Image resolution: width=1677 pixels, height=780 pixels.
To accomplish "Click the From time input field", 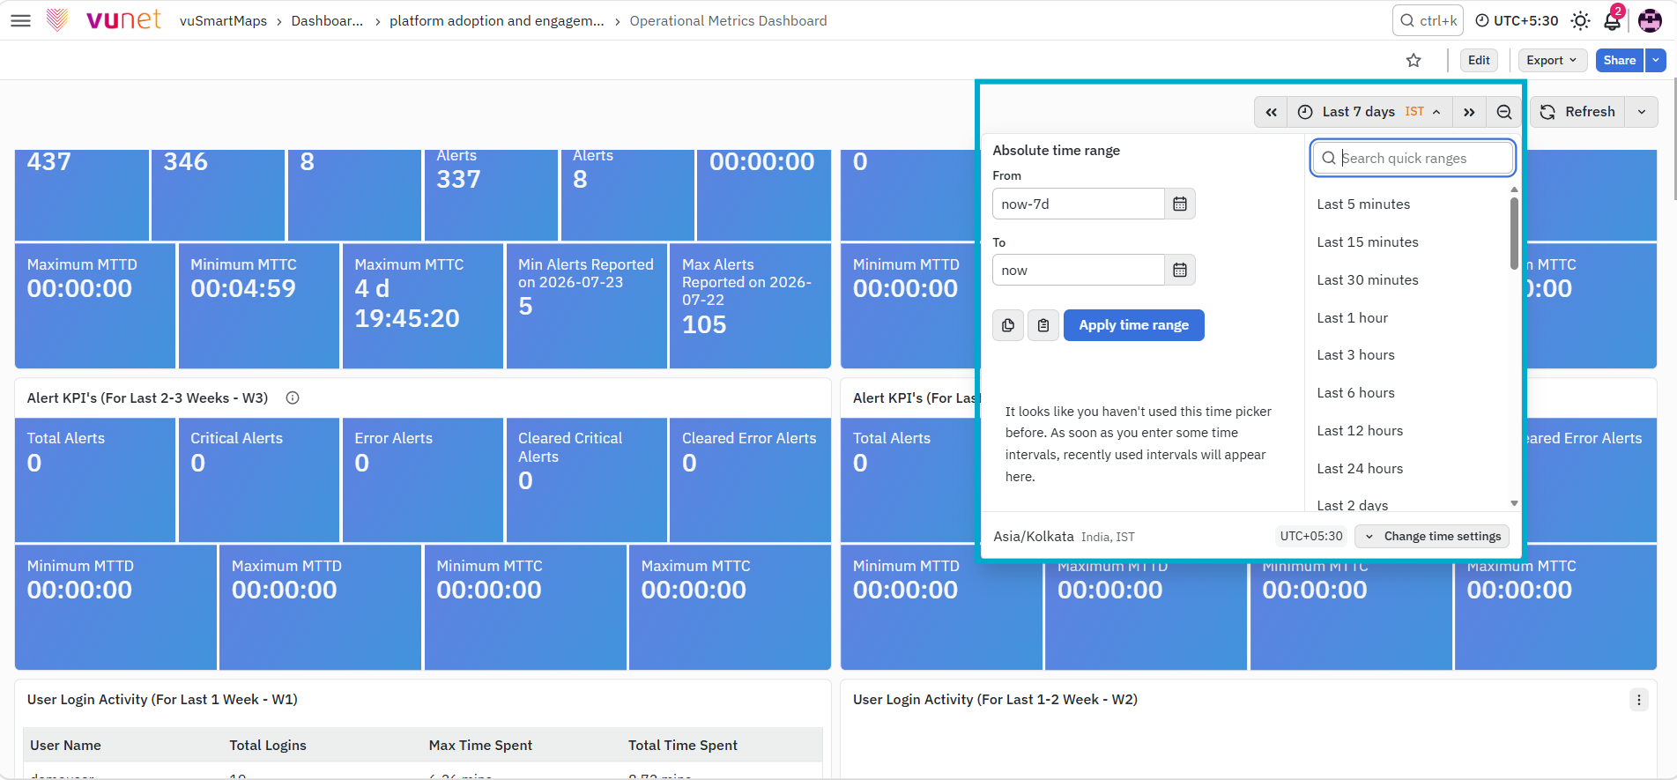I will (1078, 204).
